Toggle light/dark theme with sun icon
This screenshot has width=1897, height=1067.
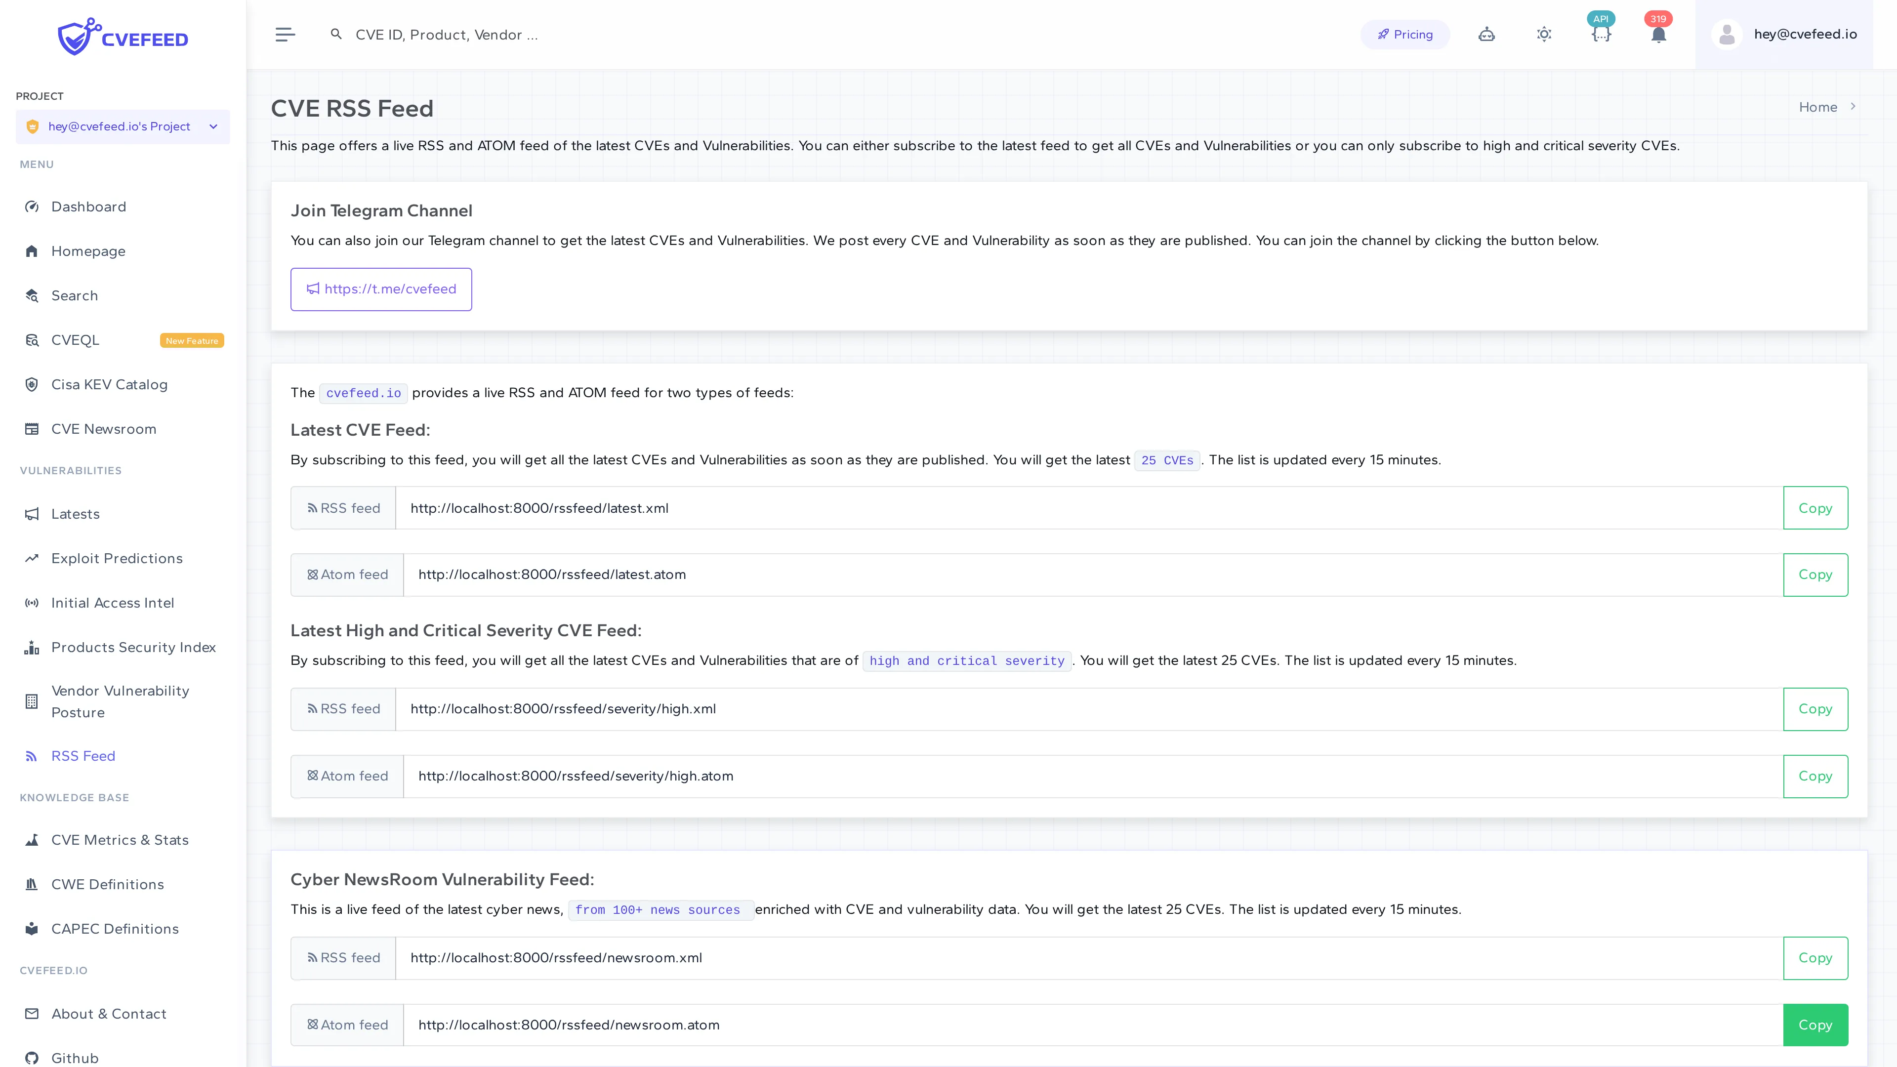click(1544, 34)
